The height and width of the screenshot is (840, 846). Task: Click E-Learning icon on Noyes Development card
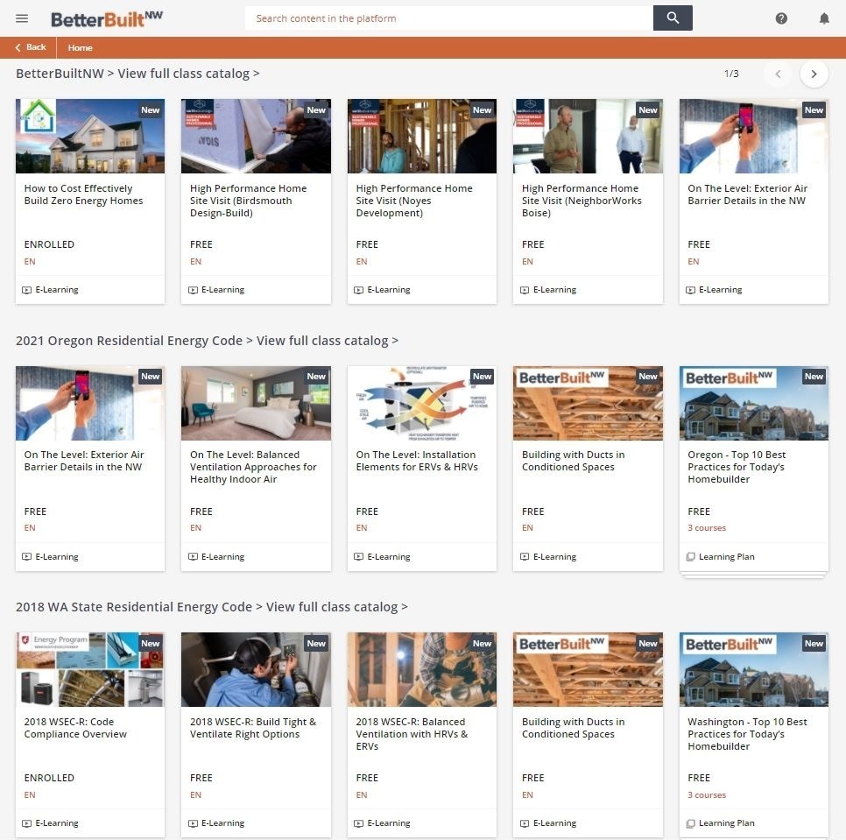(358, 290)
